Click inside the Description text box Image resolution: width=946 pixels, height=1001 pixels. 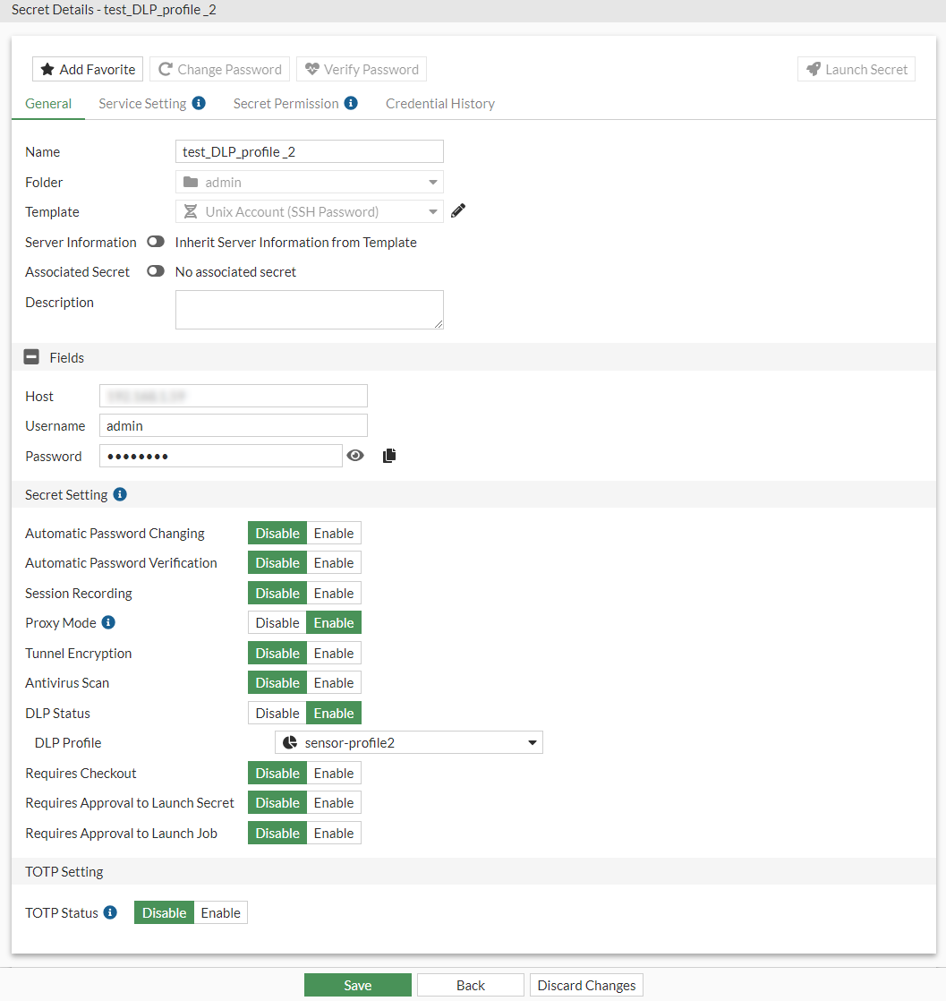(x=309, y=309)
